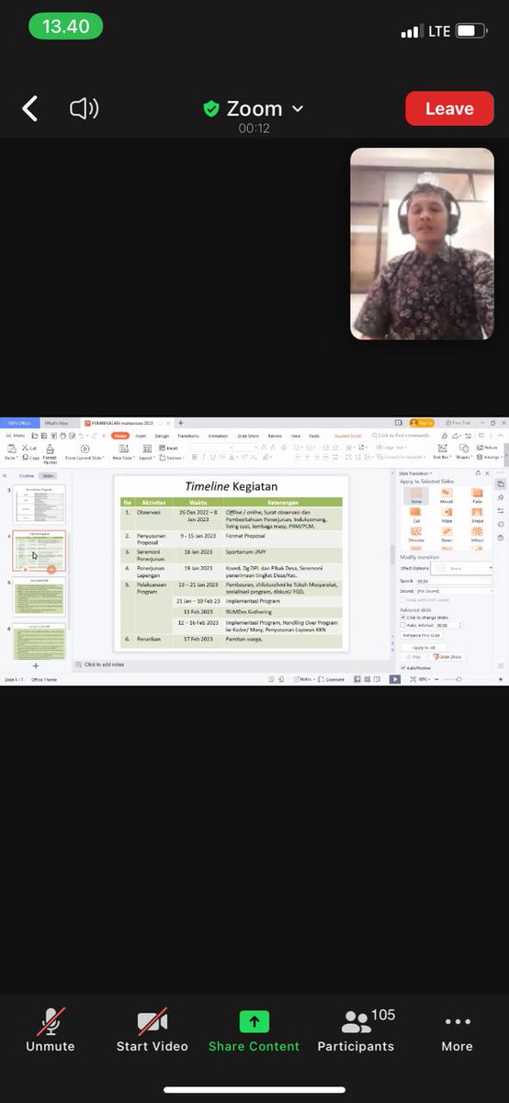509x1103 pixels.
Task: Click the From Current Slide play icon
Action: (x=85, y=448)
